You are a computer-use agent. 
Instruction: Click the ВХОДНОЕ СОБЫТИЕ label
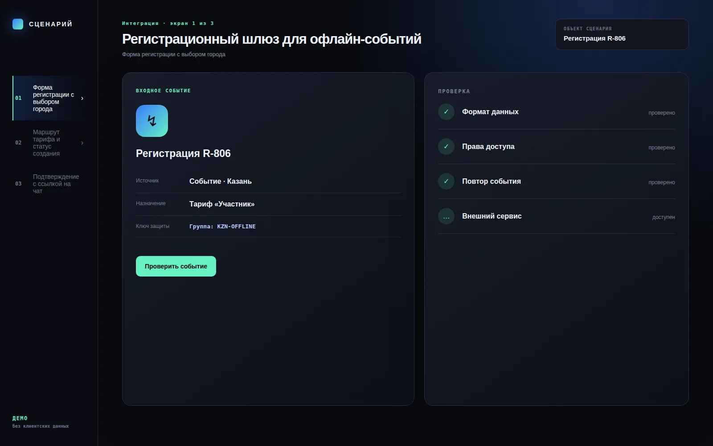point(163,91)
